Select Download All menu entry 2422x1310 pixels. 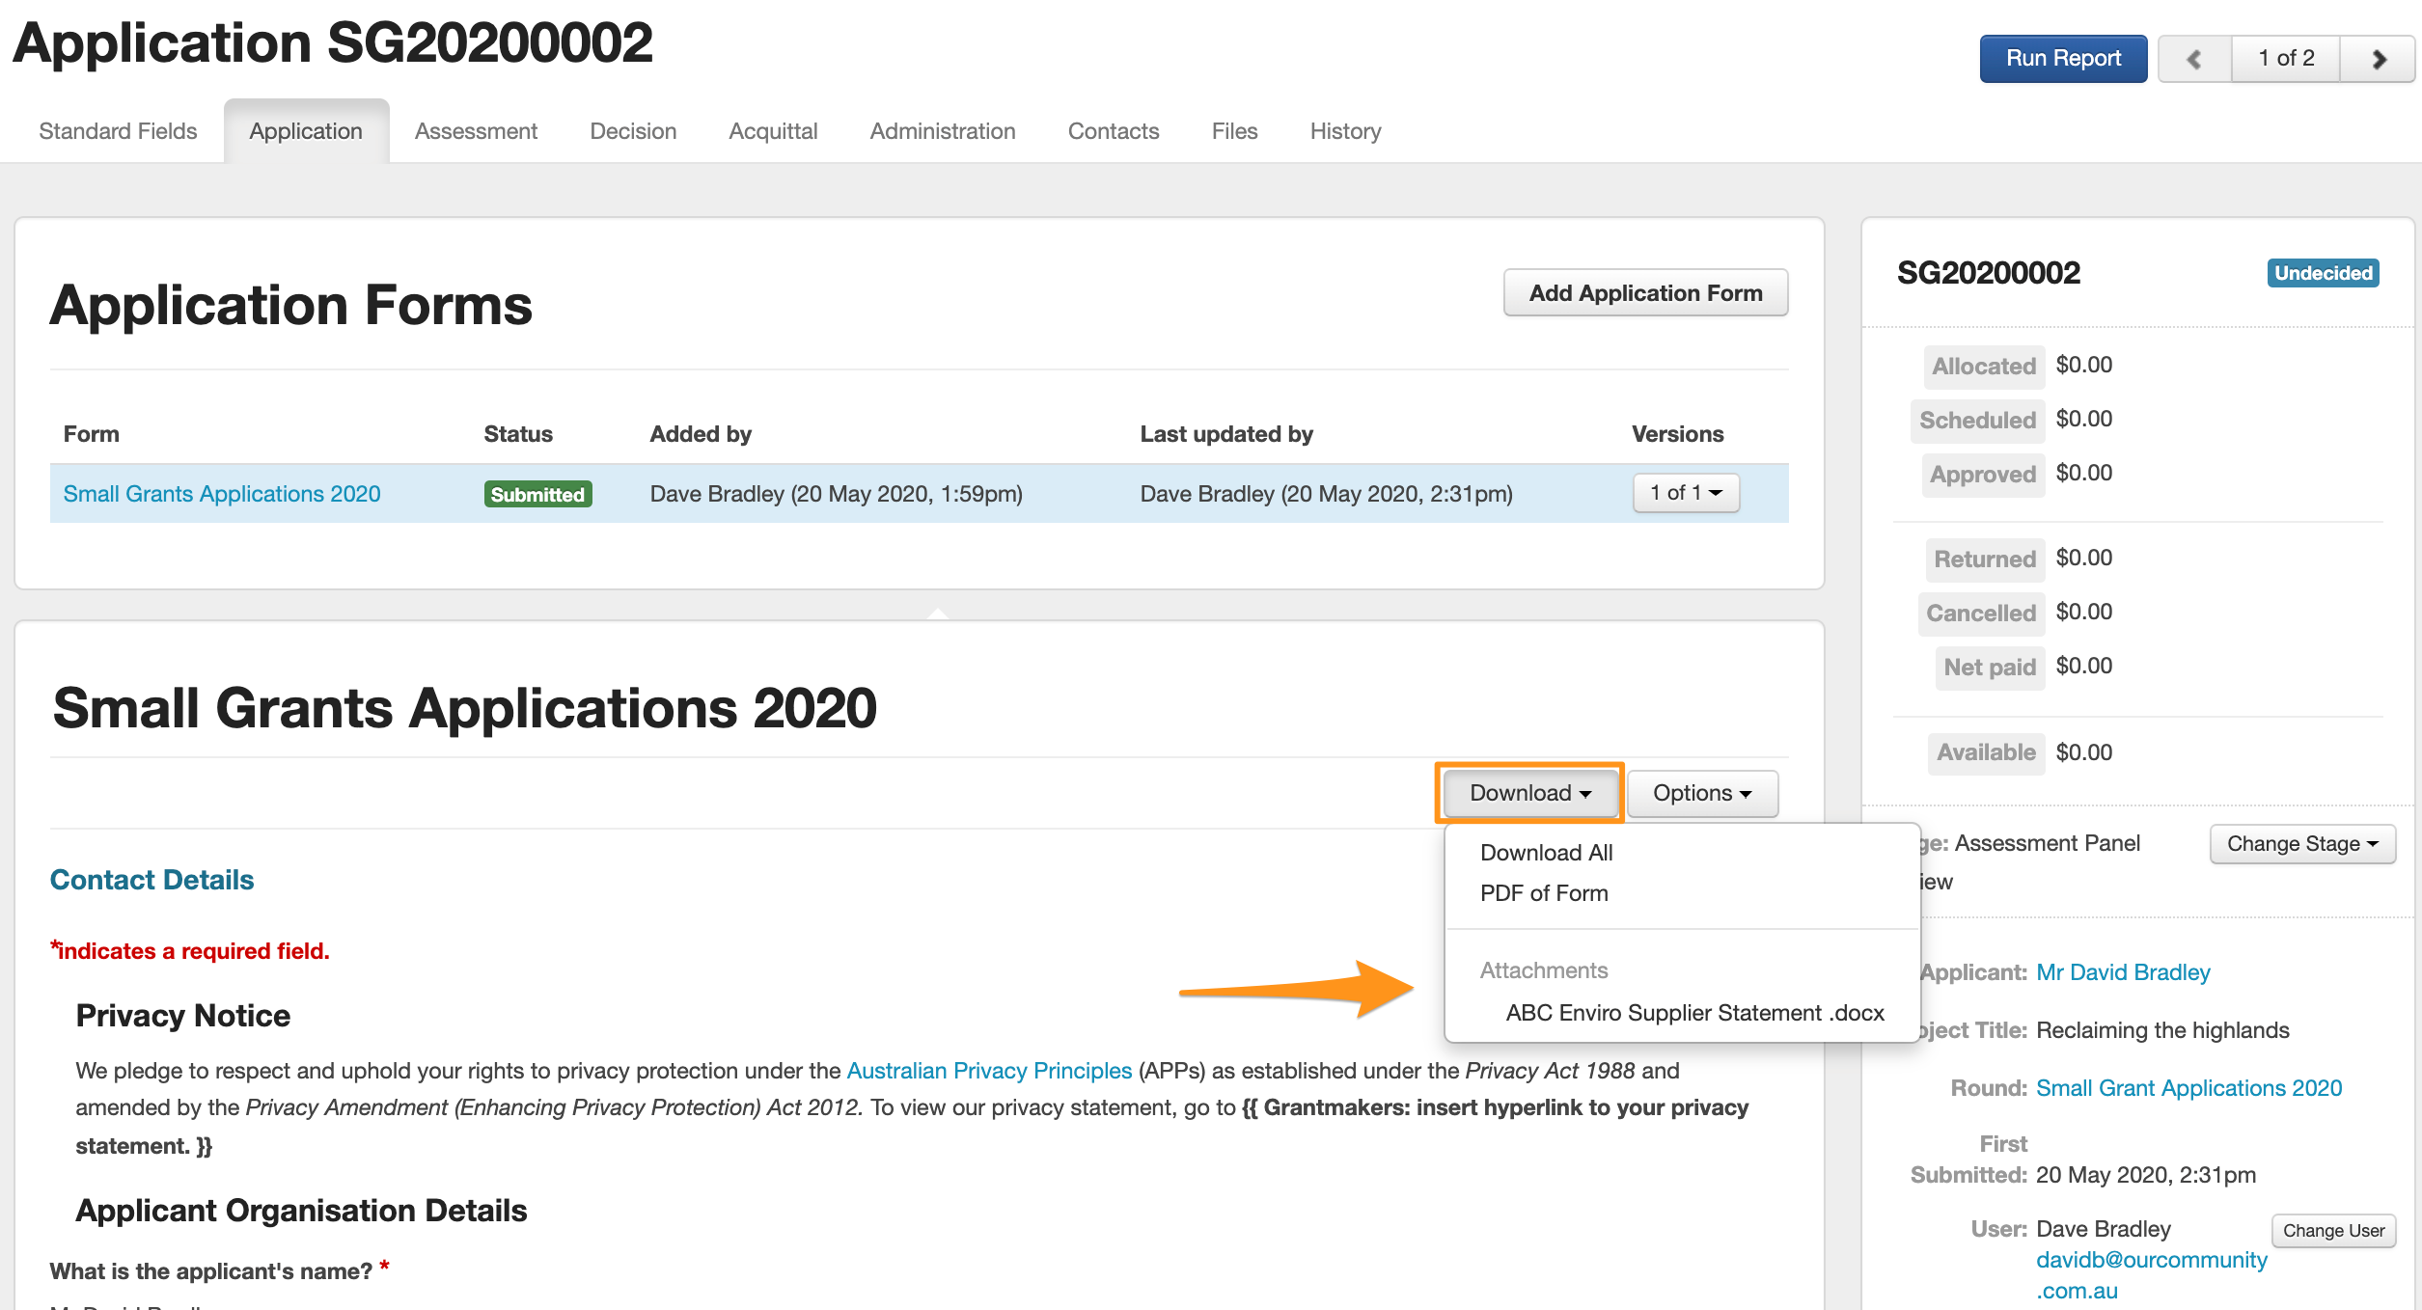[1546, 853]
